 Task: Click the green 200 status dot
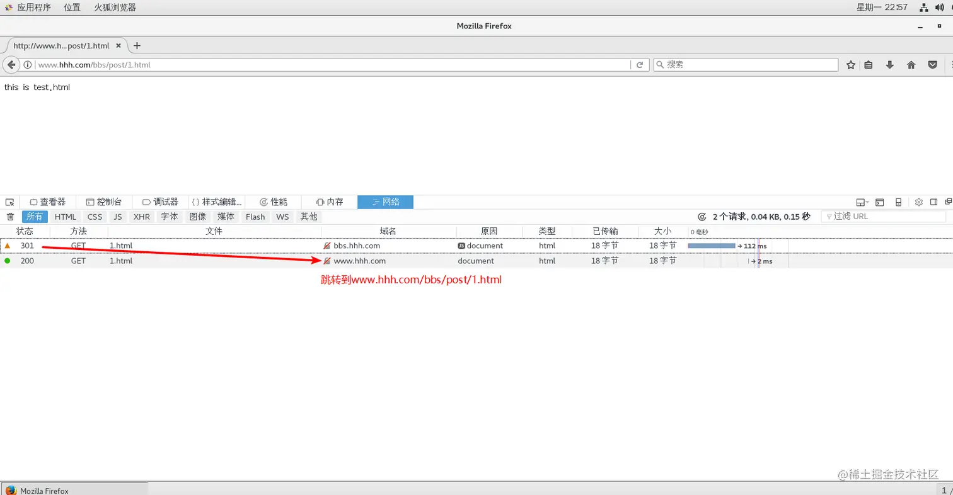(8, 261)
